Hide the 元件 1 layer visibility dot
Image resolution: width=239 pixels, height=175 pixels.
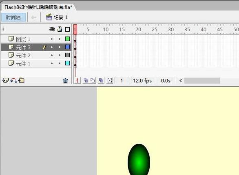tap(52, 63)
